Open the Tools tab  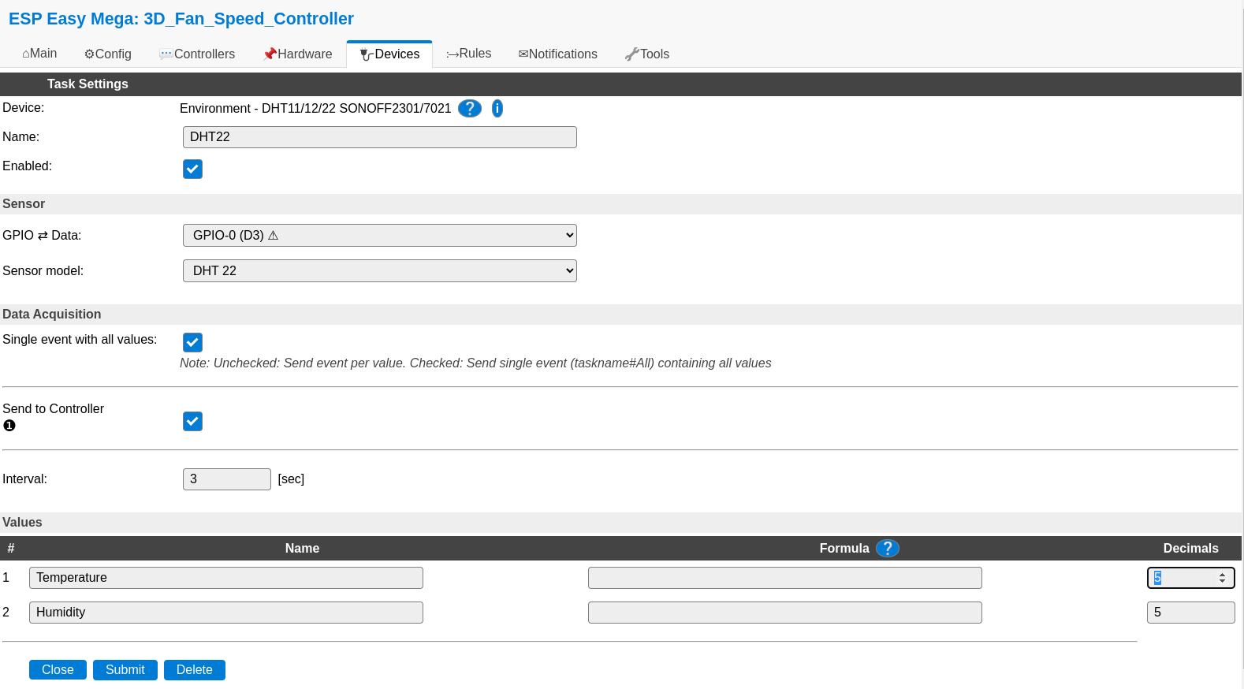click(x=647, y=54)
